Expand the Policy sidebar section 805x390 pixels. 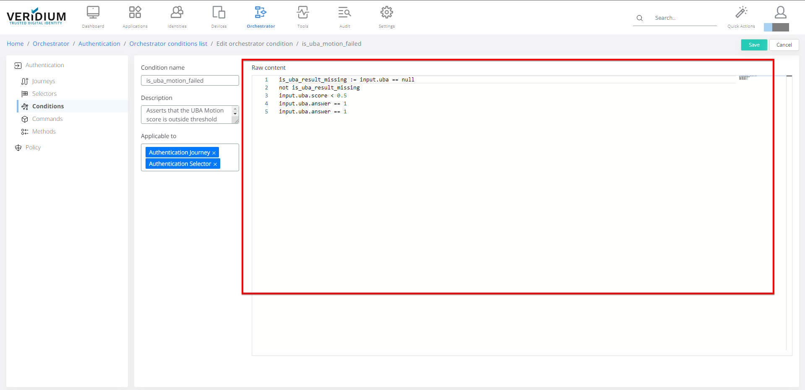click(x=33, y=148)
